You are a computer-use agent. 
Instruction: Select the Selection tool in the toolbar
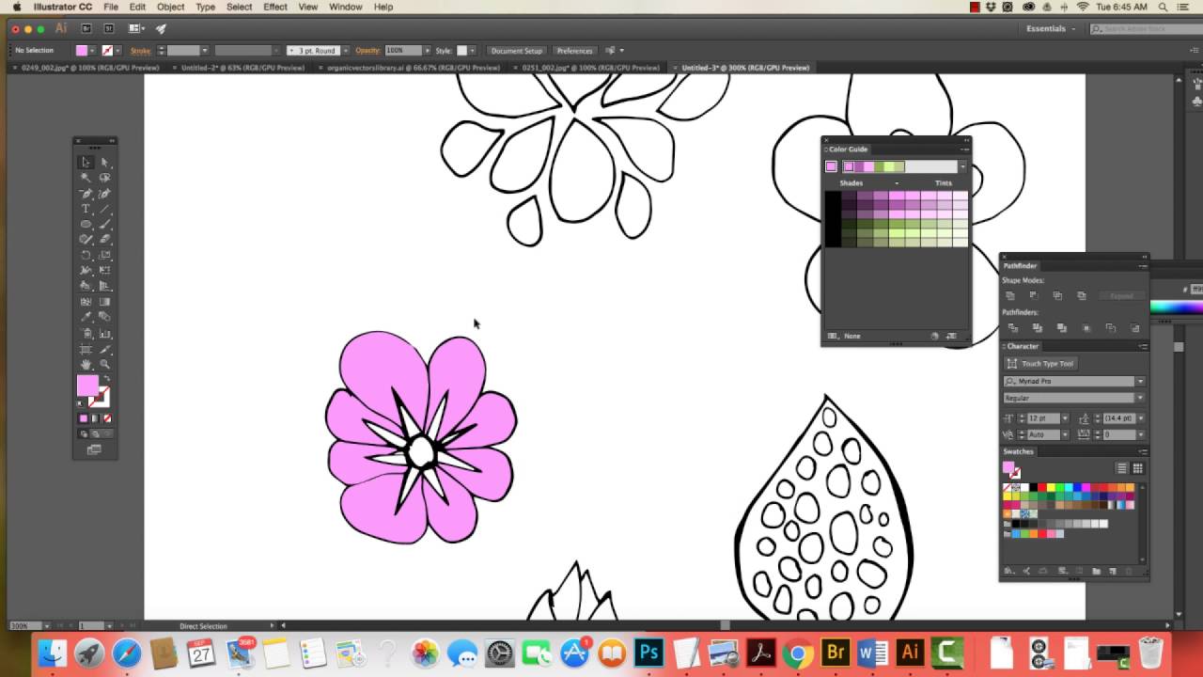click(x=87, y=163)
